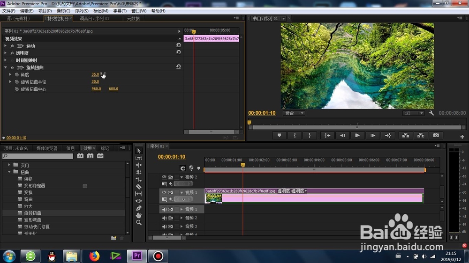The image size is (469, 263).
Task: Click the Add Marker button in Program monitor
Action: click(x=280, y=136)
